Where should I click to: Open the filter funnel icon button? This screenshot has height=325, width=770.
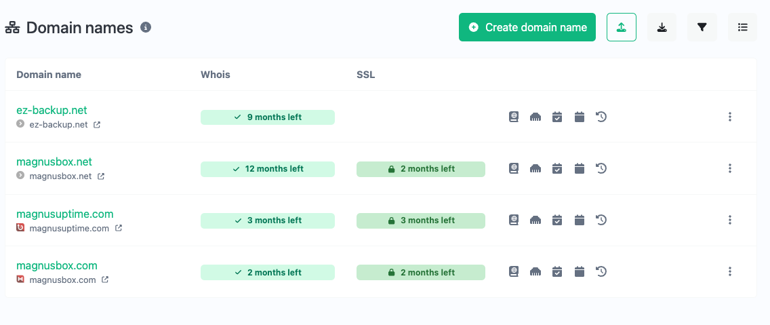[x=702, y=27]
